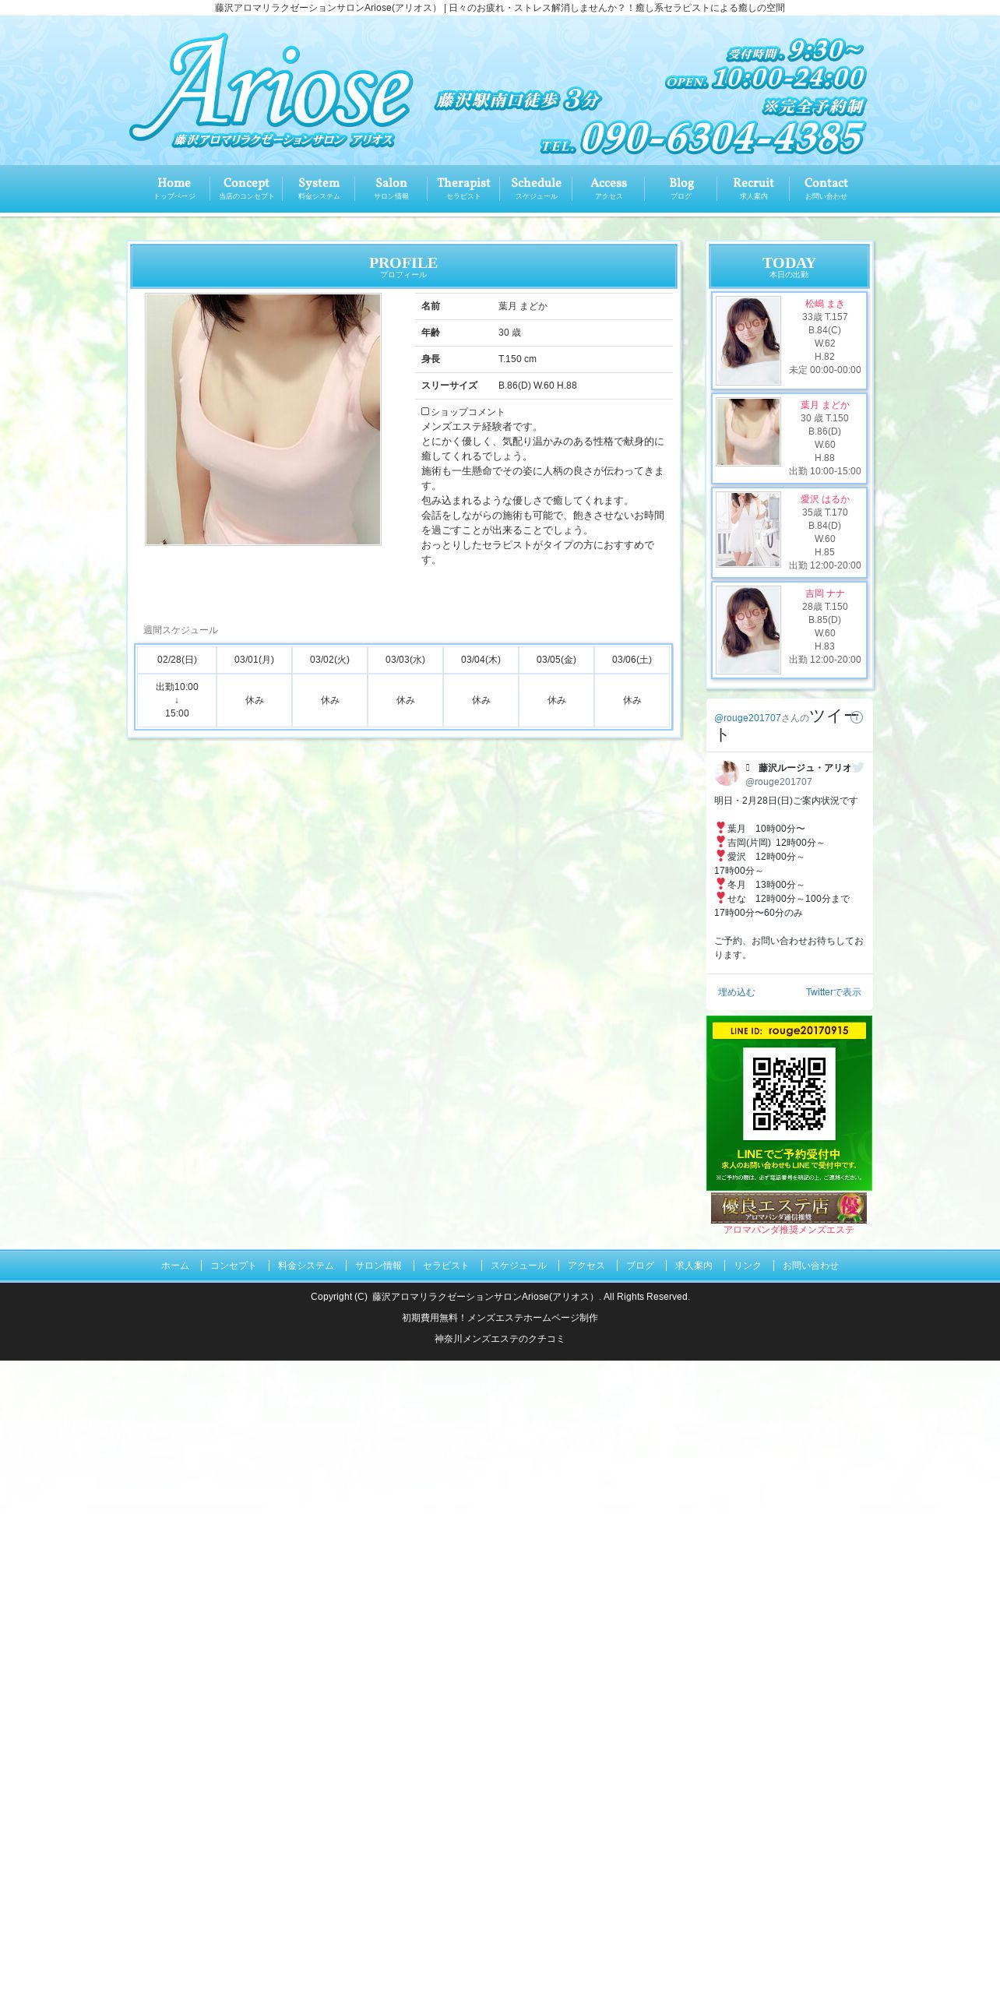Click footer link リンク

pos(748,1266)
